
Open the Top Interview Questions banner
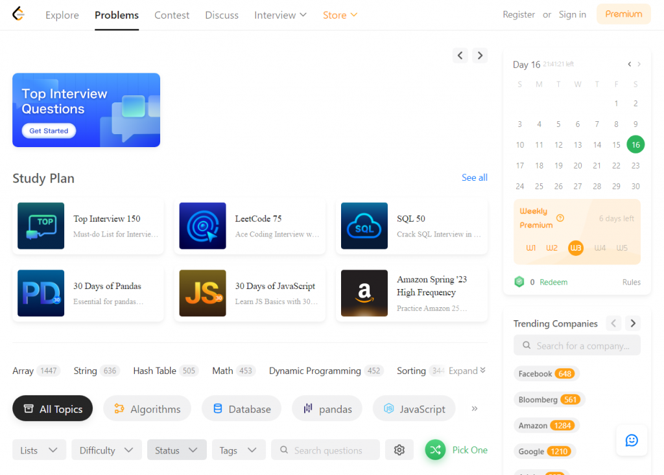point(86,110)
